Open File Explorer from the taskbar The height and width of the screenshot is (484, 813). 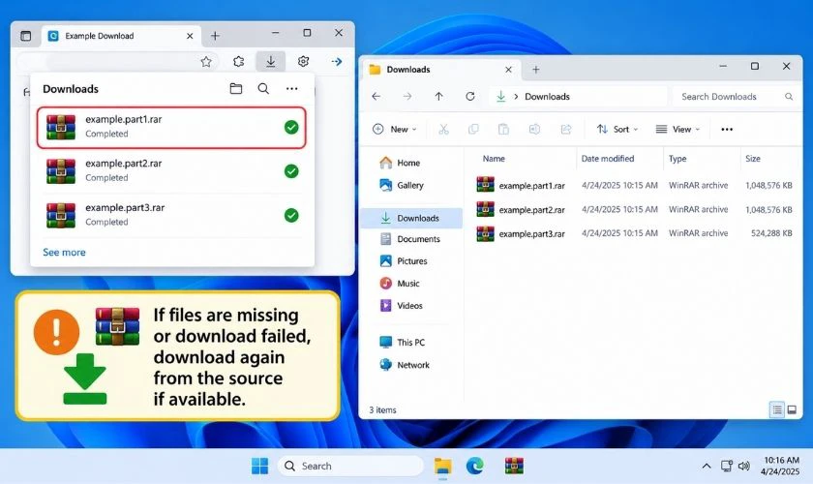click(x=443, y=466)
